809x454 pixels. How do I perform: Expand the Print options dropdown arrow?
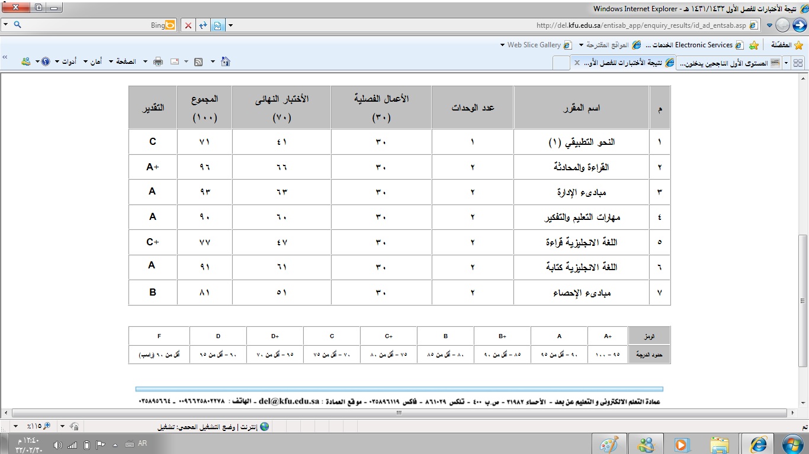pos(144,61)
